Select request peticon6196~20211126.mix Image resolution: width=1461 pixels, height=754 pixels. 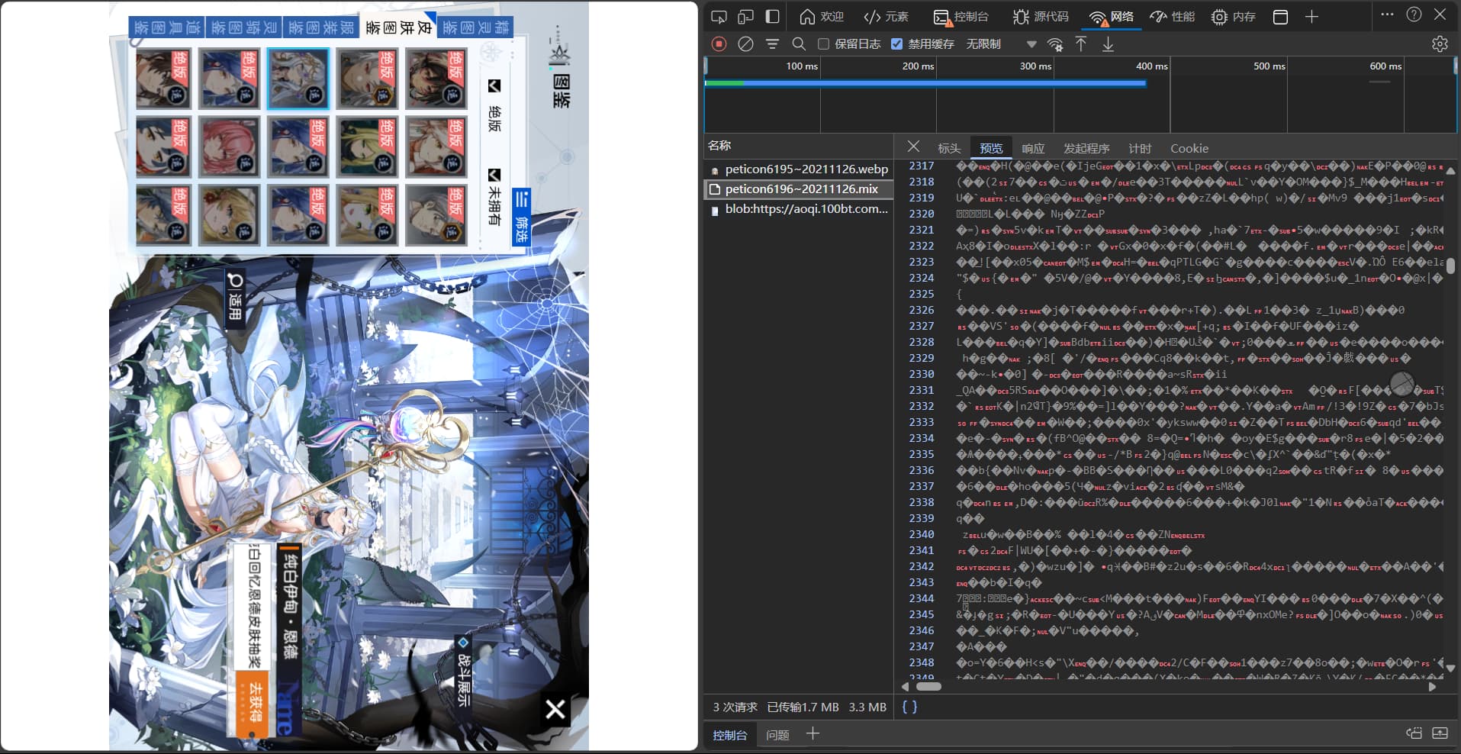(799, 188)
